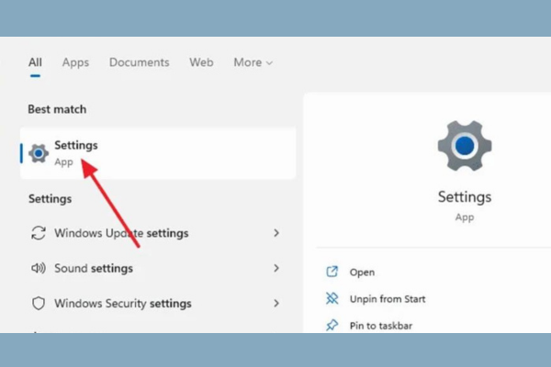This screenshot has height=367, width=551.
Task: Switch to the Apps search tab
Action: tap(75, 62)
